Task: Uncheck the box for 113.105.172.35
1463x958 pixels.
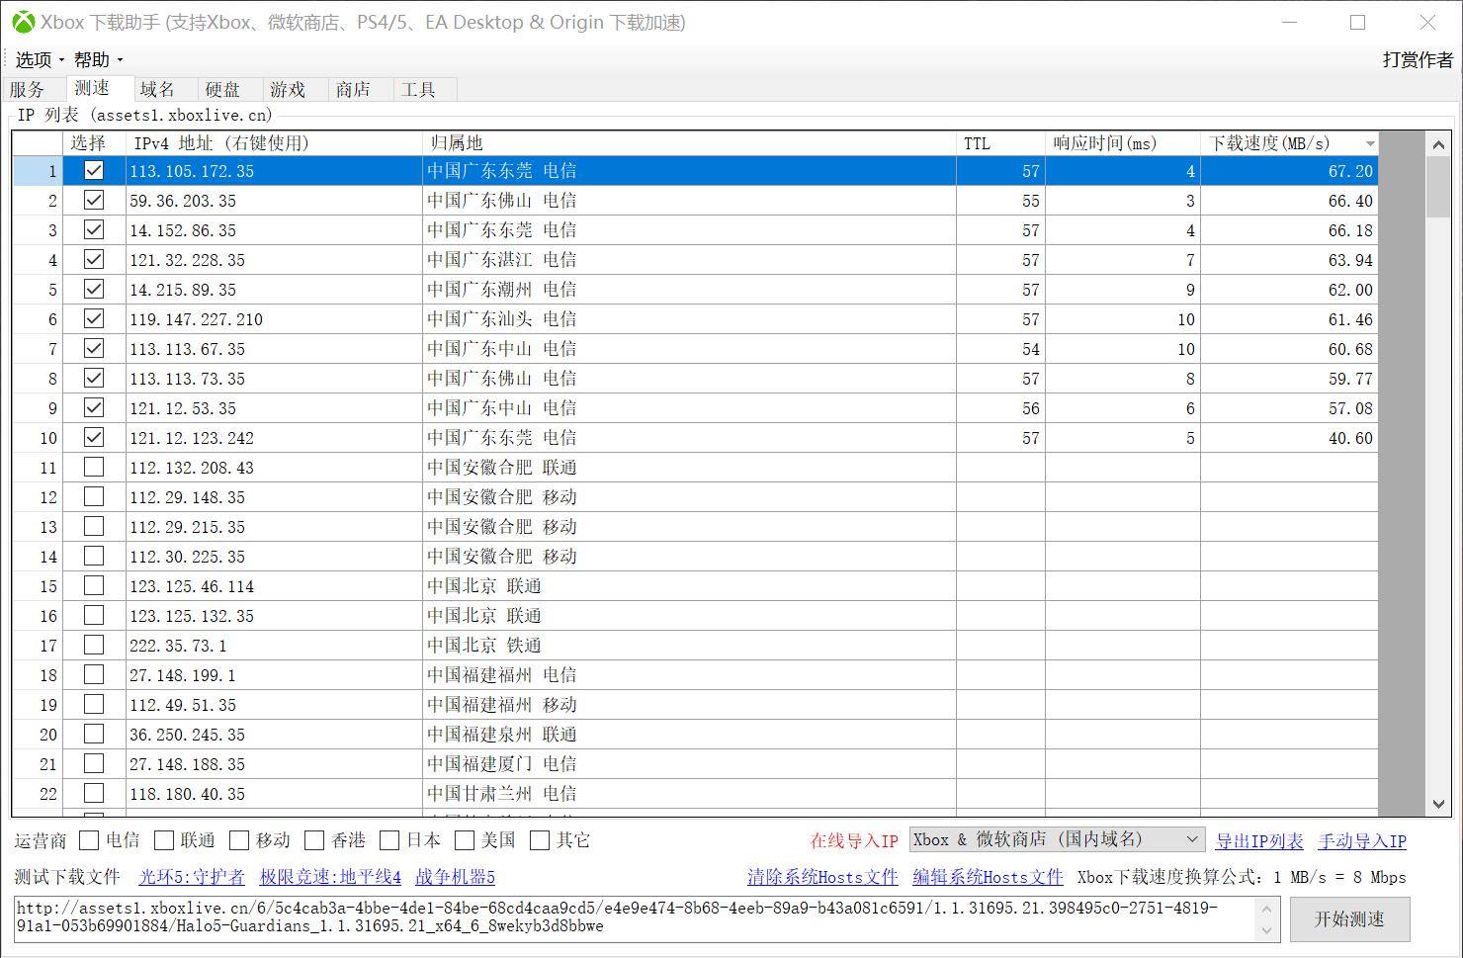Action: click(94, 170)
